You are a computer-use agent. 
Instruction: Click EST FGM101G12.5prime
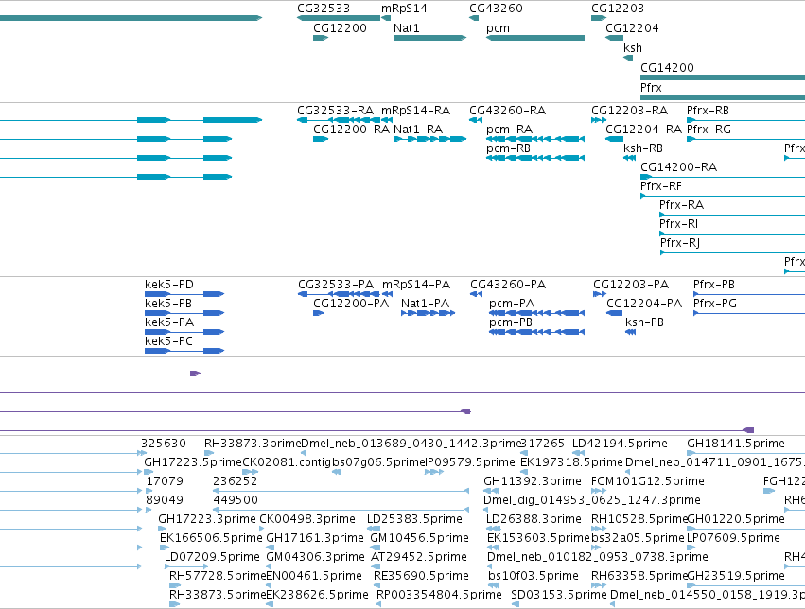648,481
